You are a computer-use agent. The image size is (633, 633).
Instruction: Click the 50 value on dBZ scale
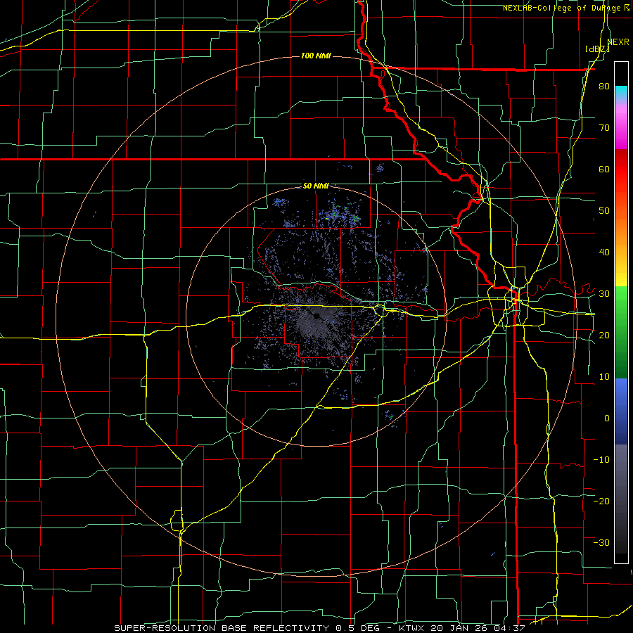pyautogui.click(x=604, y=211)
